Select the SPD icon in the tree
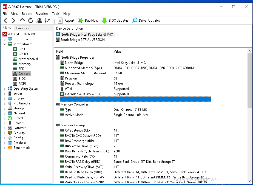 tap(15, 69)
